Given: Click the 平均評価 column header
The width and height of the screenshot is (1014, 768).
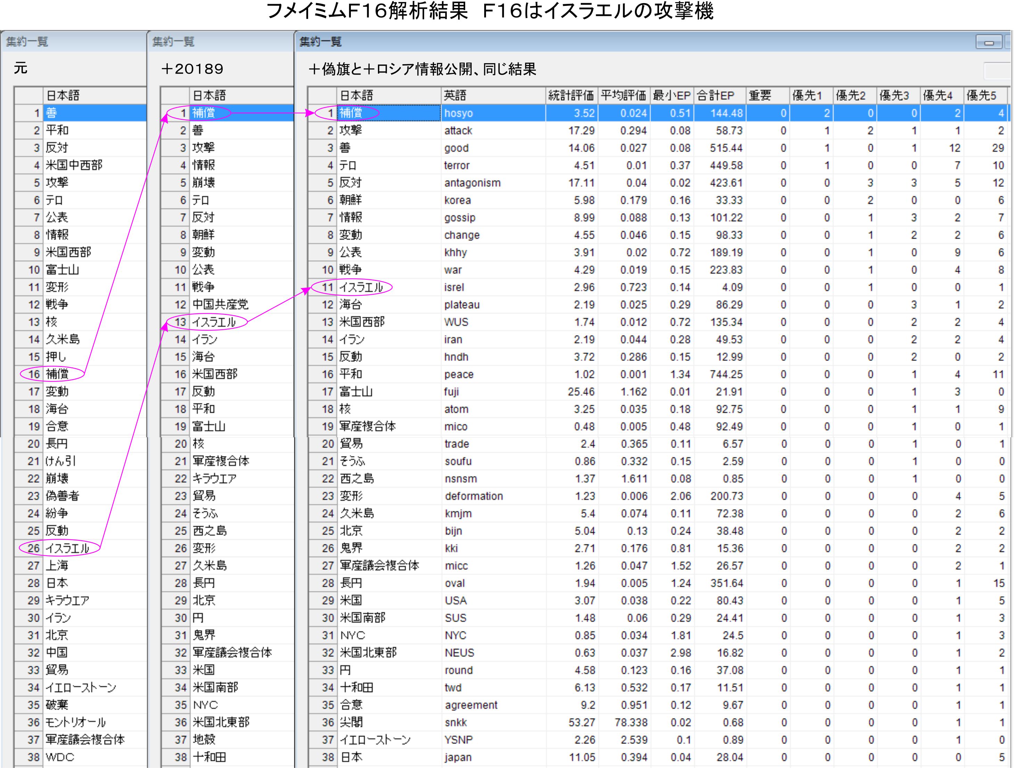Looking at the screenshot, I should pos(623,95).
